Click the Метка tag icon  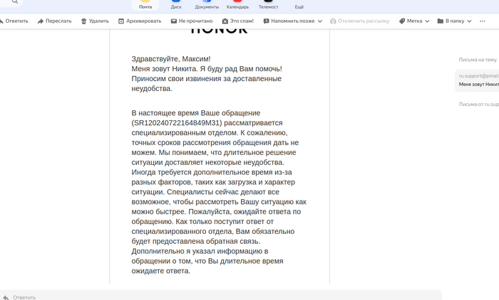pos(403,21)
